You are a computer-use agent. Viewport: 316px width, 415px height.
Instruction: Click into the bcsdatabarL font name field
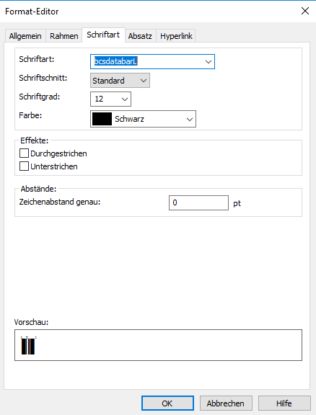click(147, 62)
